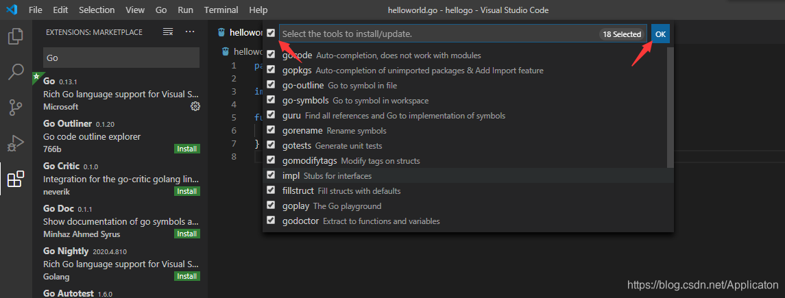Viewport: 785px width, 298px height.
Task: Click the VS Code logo icon
Action: tap(12, 10)
